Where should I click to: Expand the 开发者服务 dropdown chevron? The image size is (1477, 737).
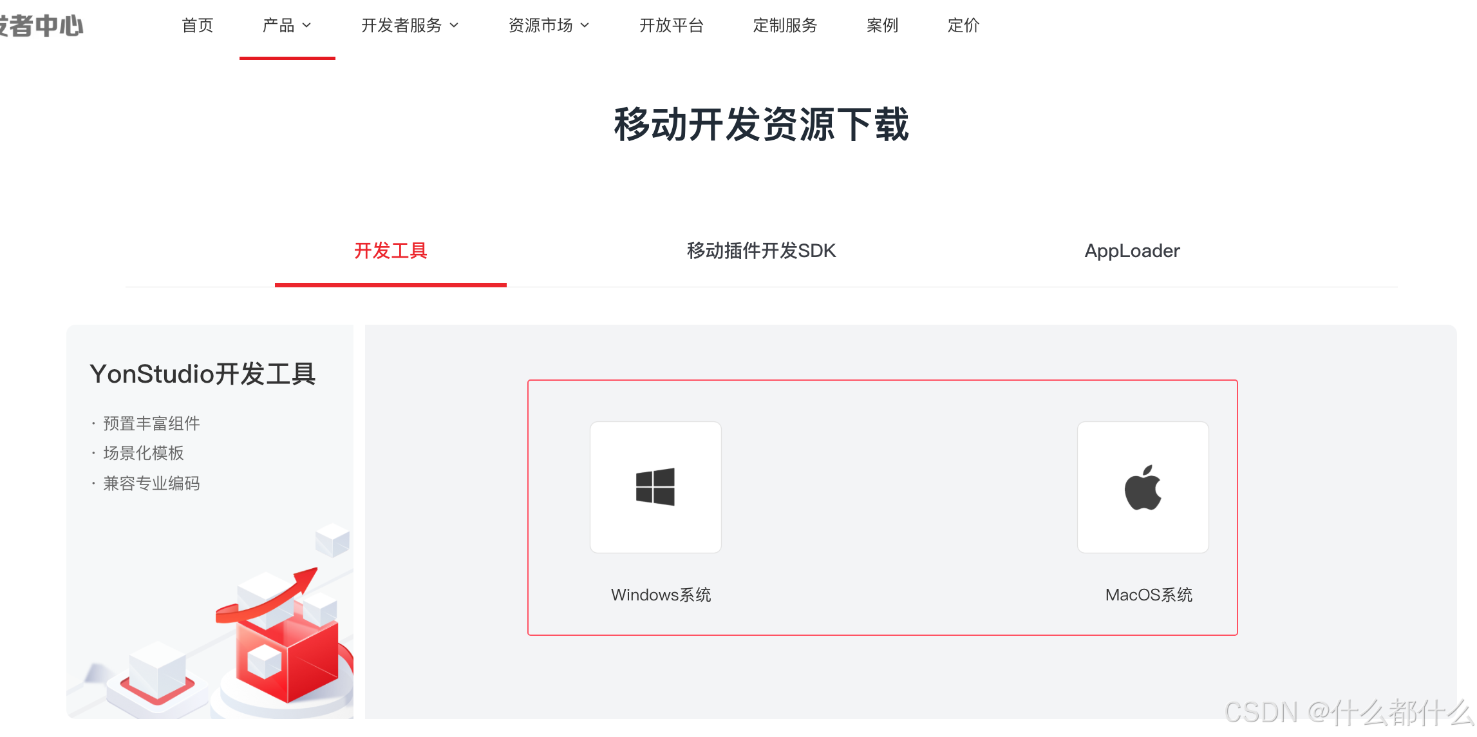(x=455, y=26)
